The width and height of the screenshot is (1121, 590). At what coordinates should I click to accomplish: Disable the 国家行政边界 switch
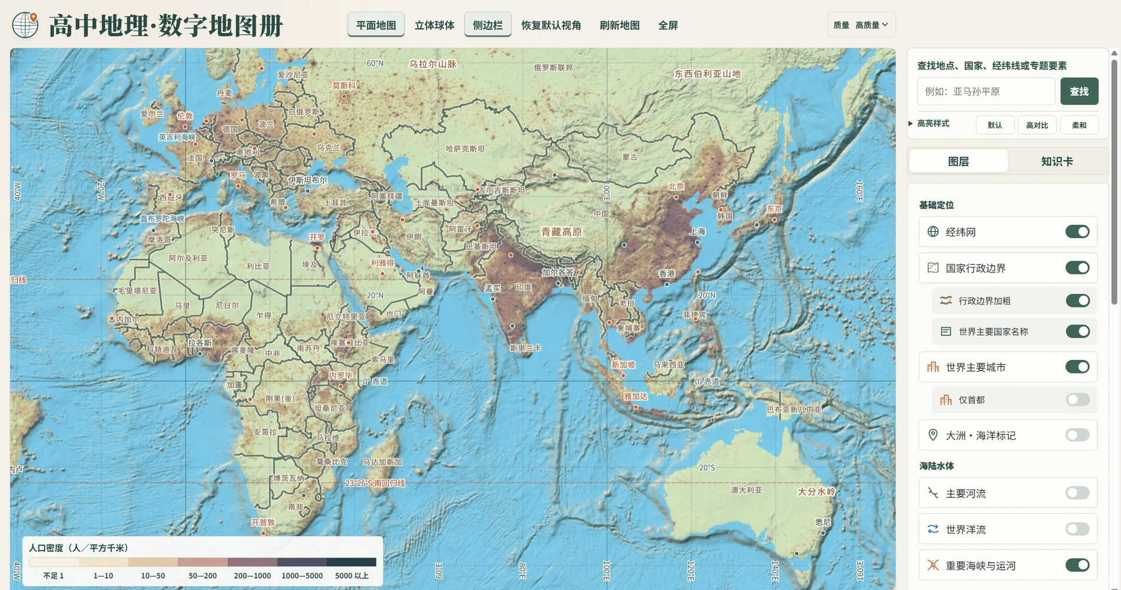(x=1077, y=268)
